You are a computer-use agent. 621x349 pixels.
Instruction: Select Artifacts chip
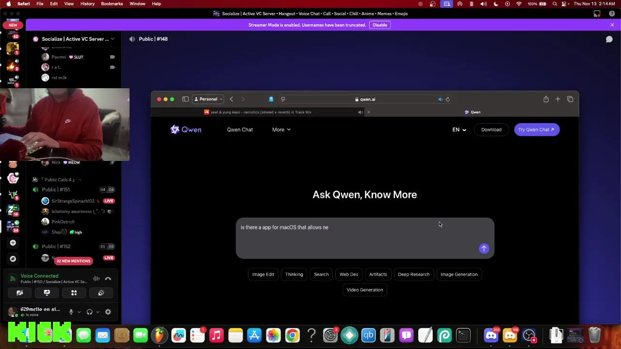(378, 274)
